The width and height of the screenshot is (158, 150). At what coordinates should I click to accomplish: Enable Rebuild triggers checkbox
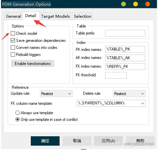tap(13, 55)
